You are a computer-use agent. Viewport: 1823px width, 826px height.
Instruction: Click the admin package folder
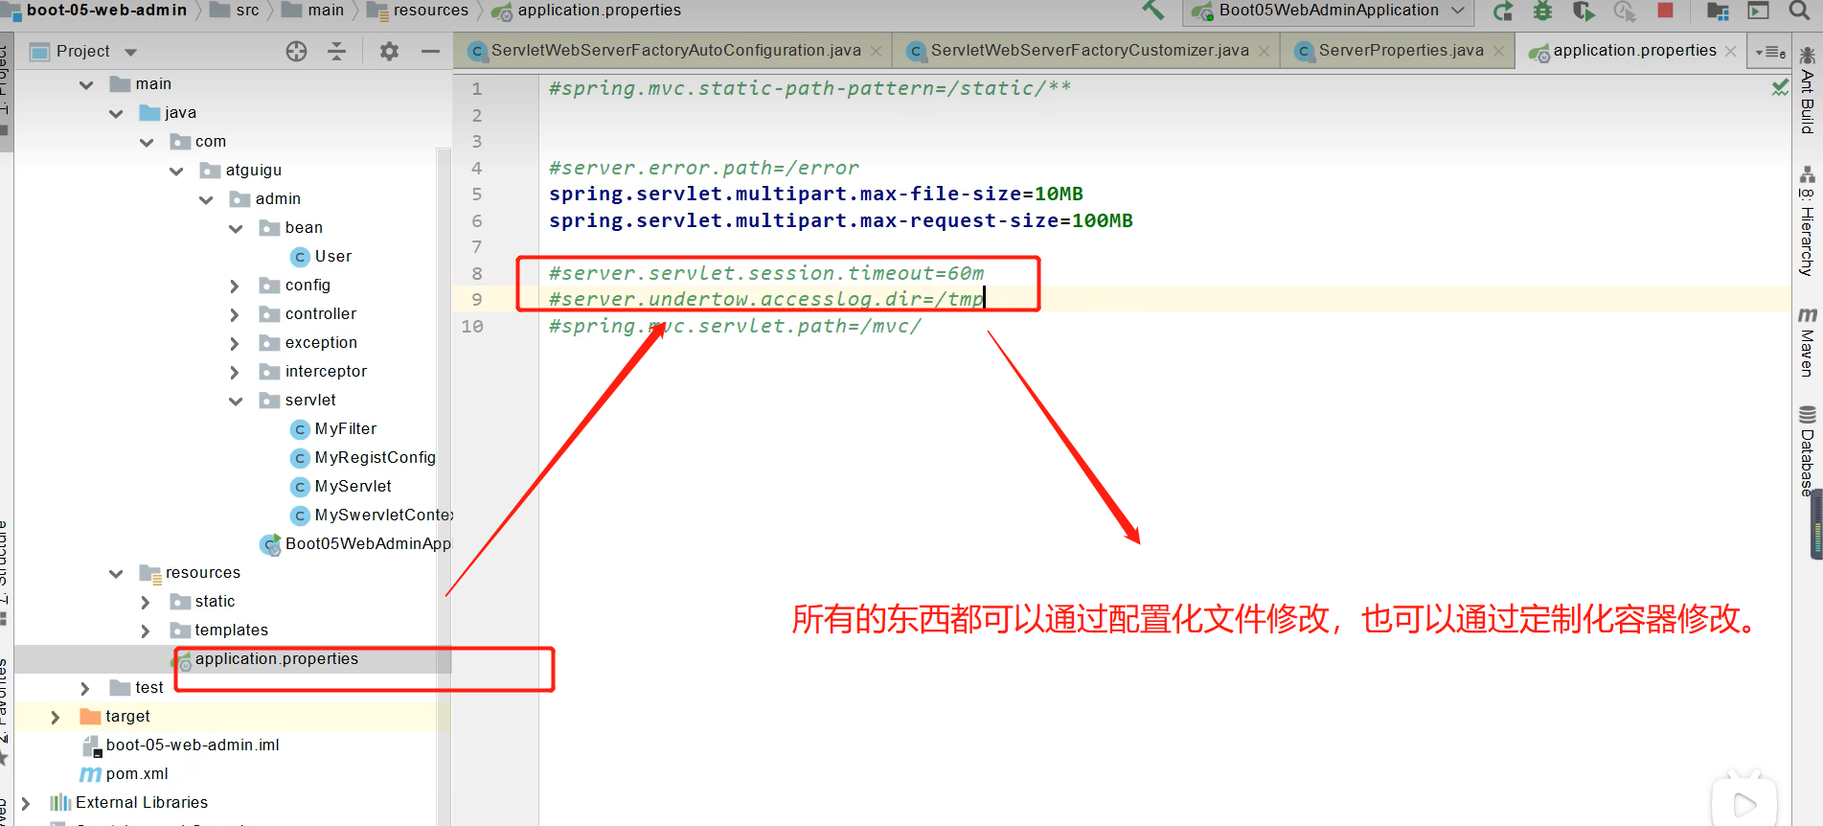pyautogui.click(x=266, y=199)
